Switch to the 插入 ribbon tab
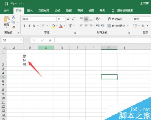This screenshot has width=151, height=120. point(30,10)
